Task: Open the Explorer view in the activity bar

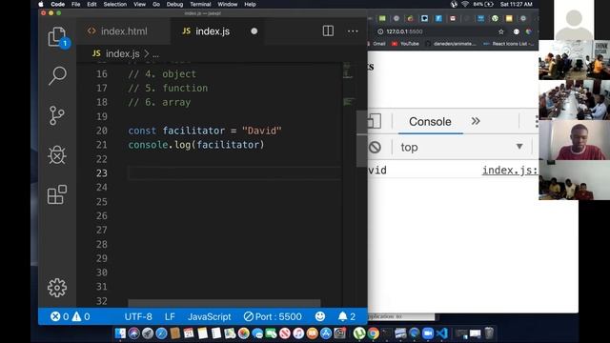Action: [57, 37]
